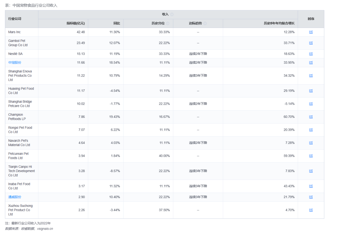Click the chart icon in the 通威股份 row
This screenshot has width=339, height=231.
tap(311, 197)
